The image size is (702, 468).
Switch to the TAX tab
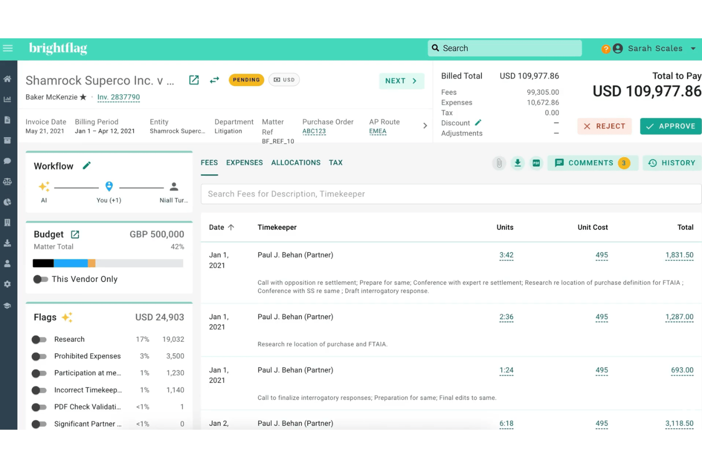tap(336, 163)
